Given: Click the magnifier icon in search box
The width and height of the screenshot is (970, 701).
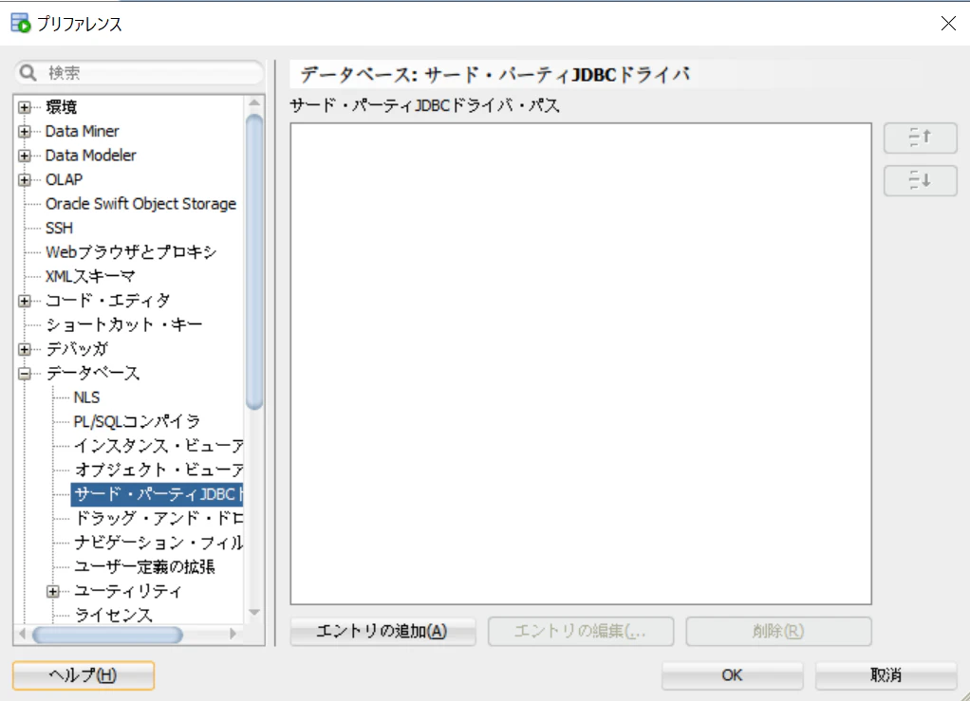Looking at the screenshot, I should (28, 73).
